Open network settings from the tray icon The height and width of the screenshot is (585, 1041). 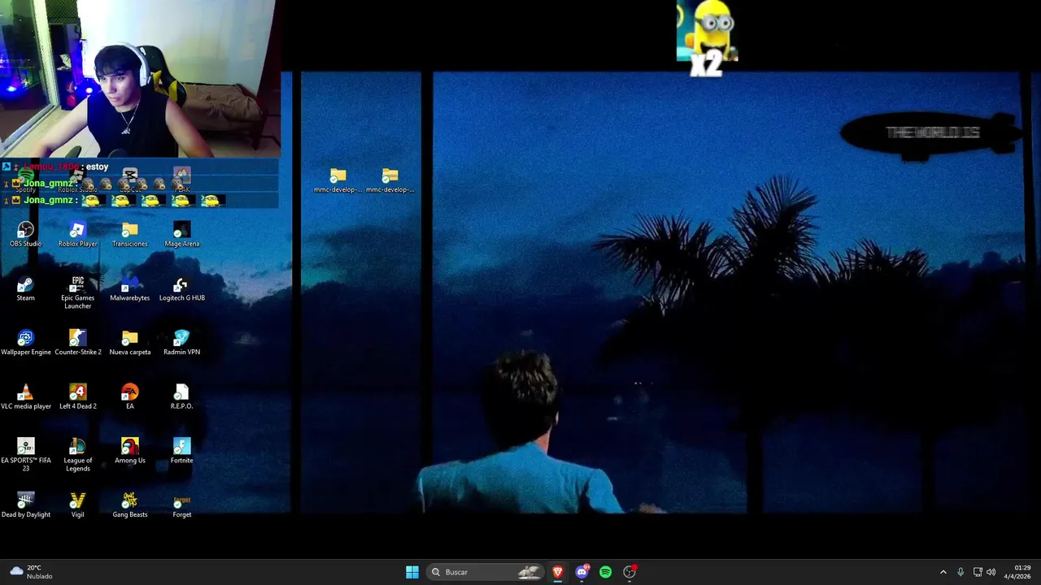978,572
